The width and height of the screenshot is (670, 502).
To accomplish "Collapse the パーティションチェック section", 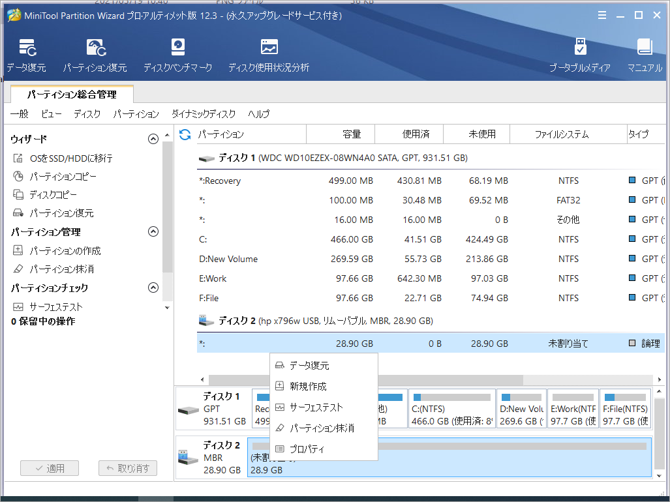I will tap(153, 288).
